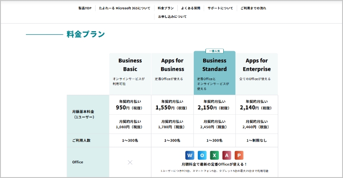Click 1〜300名 under Business Basic
Image resolution: width=343 pixels, height=178 pixels.
[130, 141]
